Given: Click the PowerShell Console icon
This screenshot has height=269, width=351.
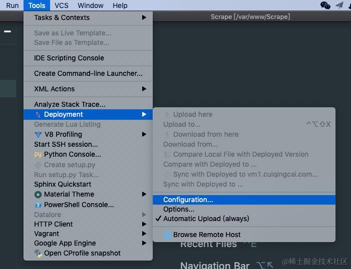Looking at the screenshot, I should [x=38, y=205].
